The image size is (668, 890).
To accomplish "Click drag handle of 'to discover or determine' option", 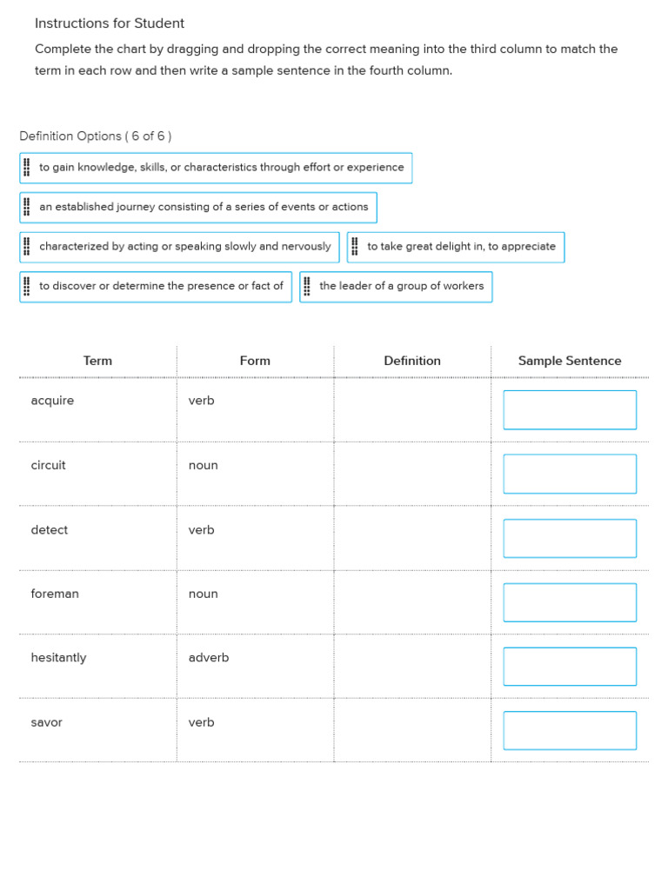I will (x=27, y=286).
